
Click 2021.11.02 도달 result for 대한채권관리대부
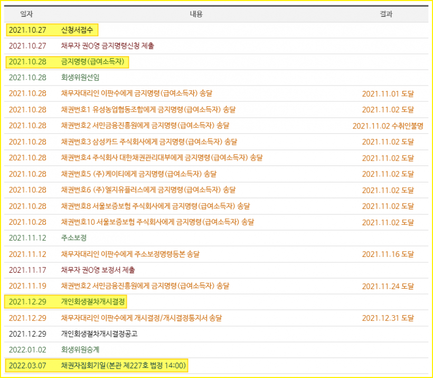[x=388, y=158]
